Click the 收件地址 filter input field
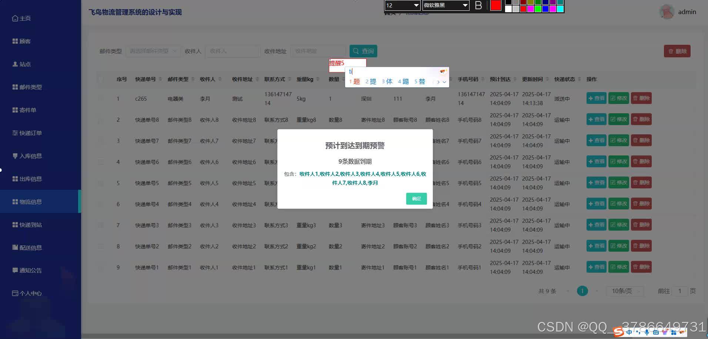The image size is (708, 339). coord(318,51)
